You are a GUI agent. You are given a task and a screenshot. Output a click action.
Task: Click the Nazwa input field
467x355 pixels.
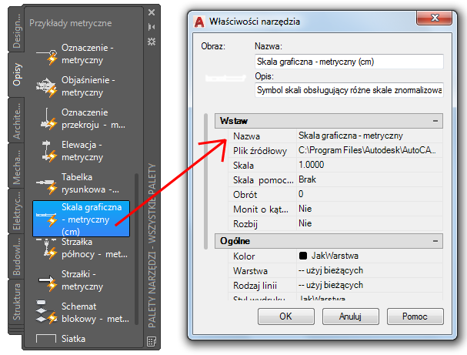pyautogui.click(x=349, y=62)
